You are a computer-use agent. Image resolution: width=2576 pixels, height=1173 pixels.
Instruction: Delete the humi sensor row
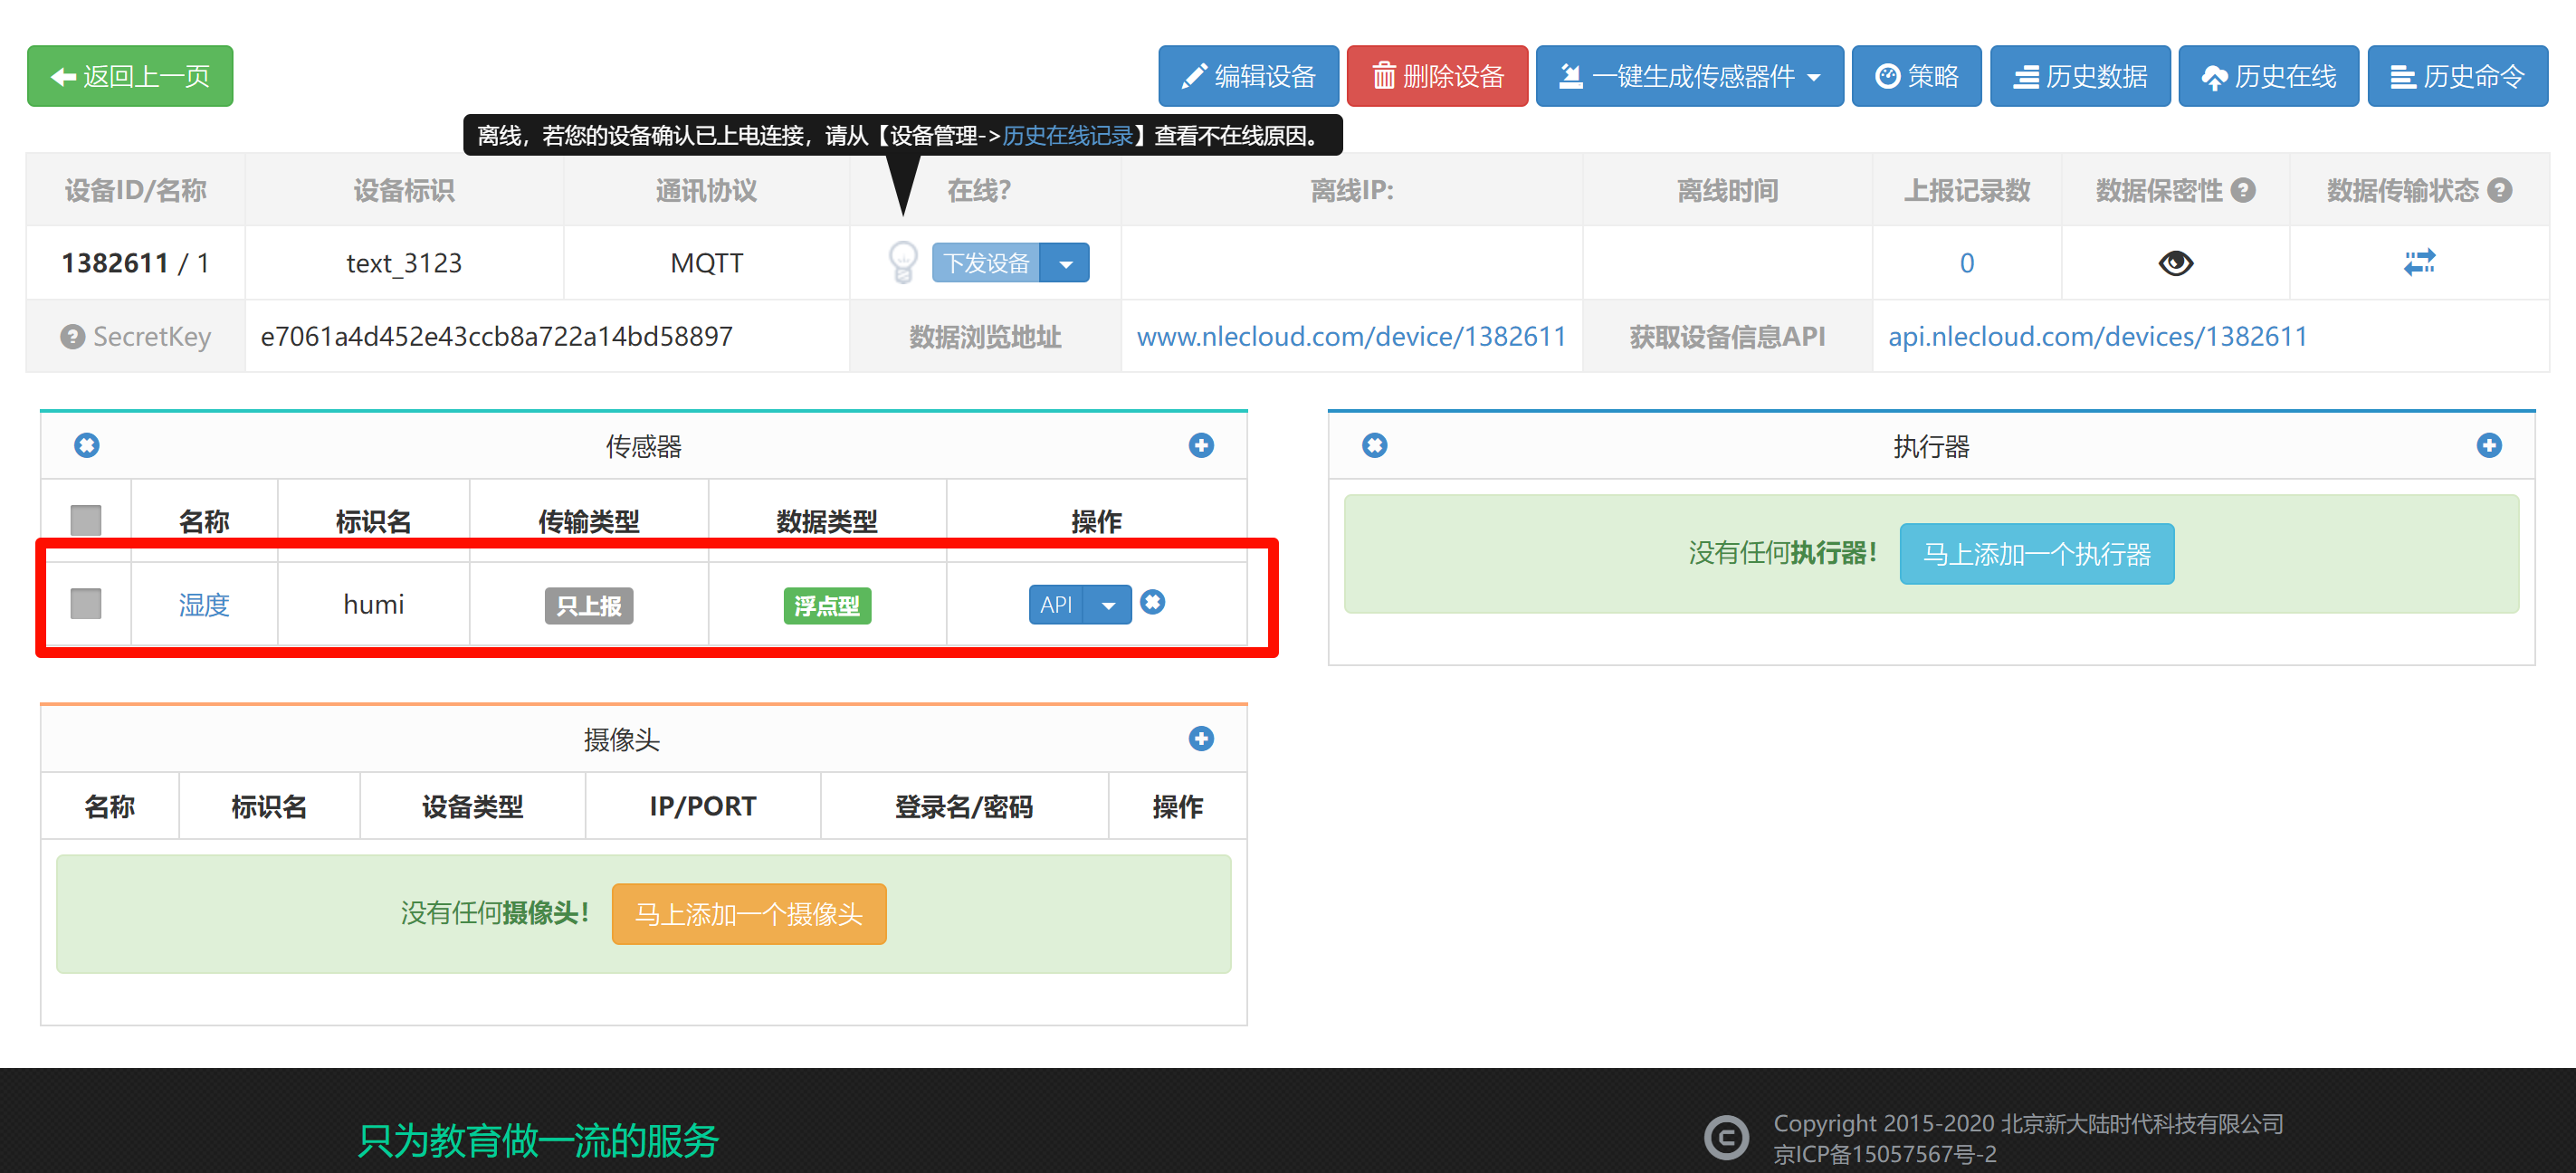[1152, 602]
